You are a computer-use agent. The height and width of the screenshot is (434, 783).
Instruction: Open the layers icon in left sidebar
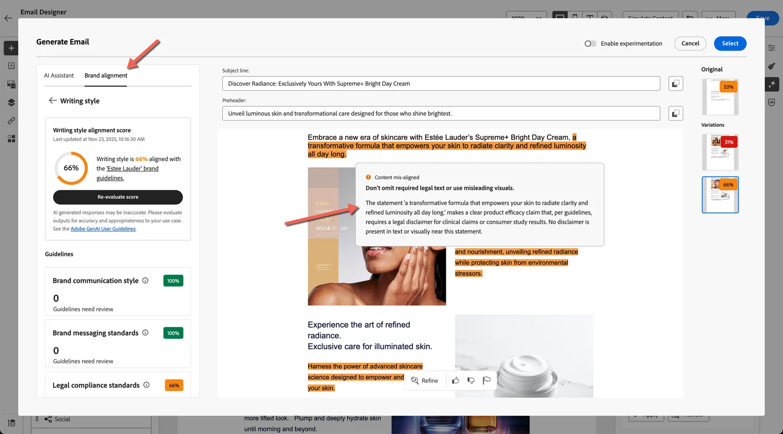[11, 102]
